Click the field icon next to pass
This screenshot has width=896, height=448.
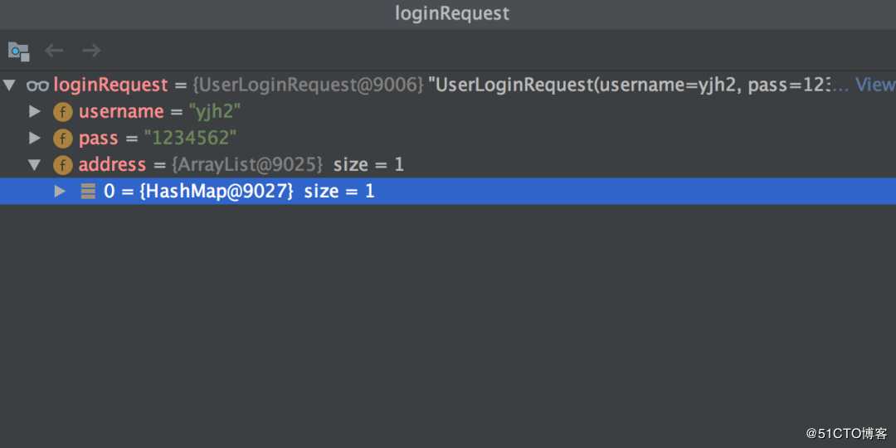62,138
